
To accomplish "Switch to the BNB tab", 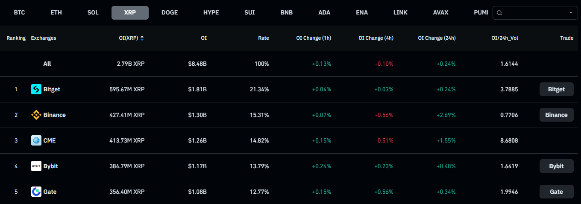I will [x=286, y=13].
